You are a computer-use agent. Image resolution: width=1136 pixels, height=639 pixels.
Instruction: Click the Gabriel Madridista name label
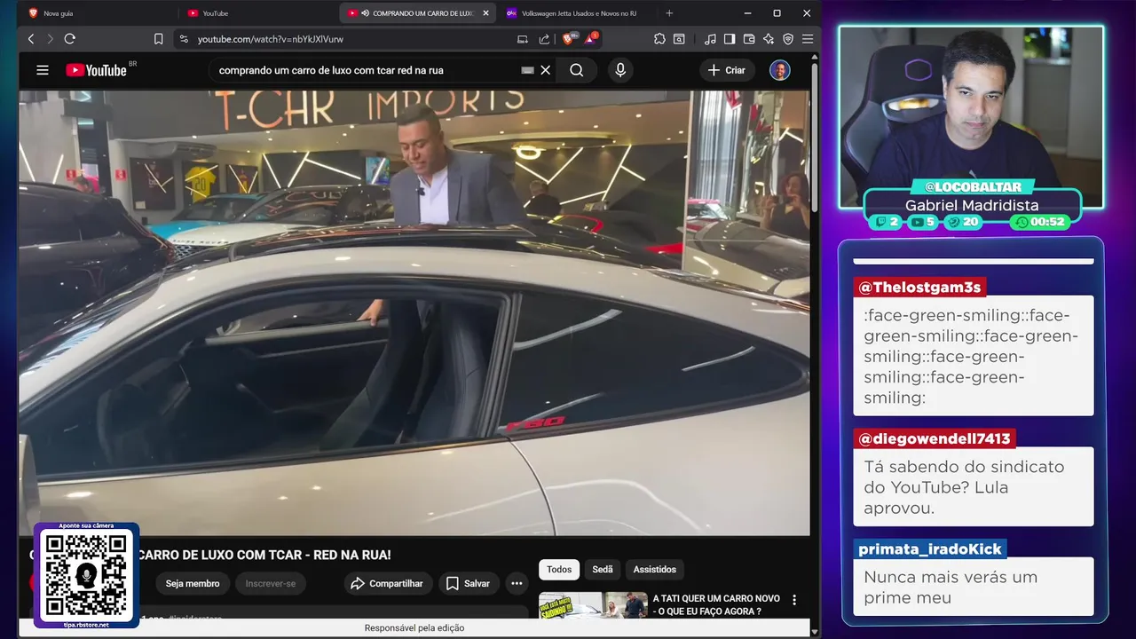pyautogui.click(x=972, y=205)
